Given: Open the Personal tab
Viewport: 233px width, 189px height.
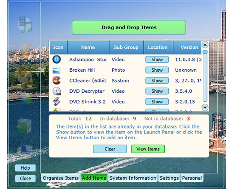Looking at the screenshot, I should tap(192, 178).
